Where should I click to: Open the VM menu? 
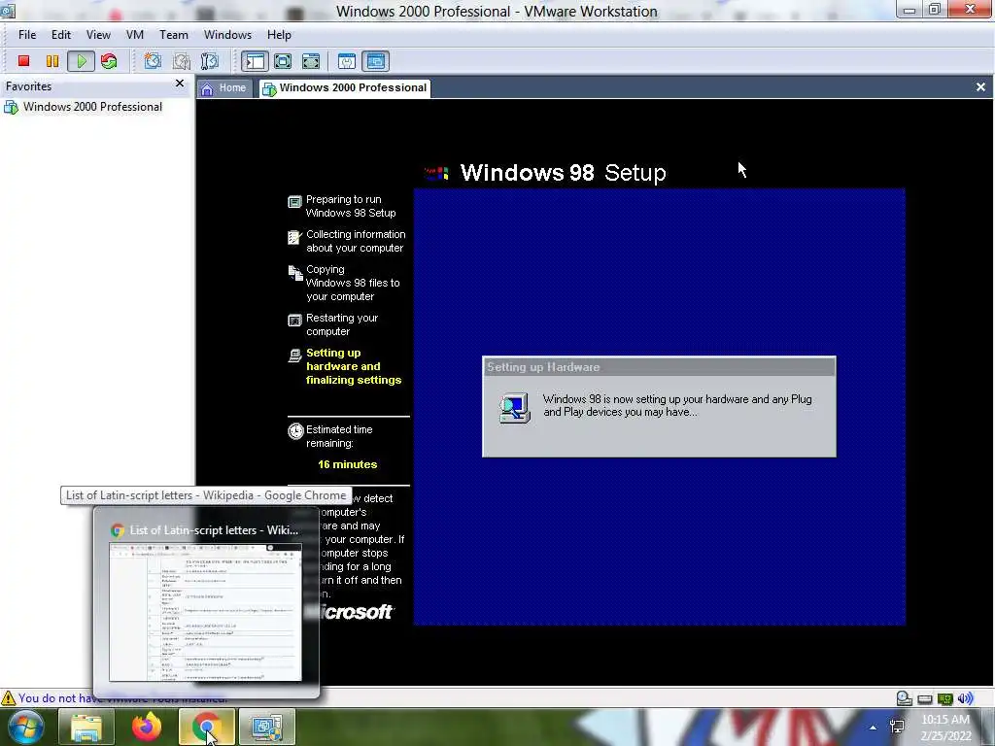click(134, 35)
